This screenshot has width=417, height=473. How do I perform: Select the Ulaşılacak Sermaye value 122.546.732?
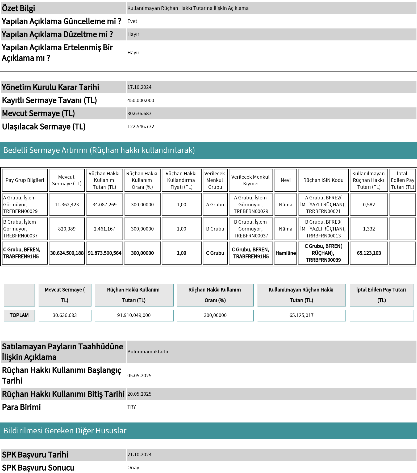click(x=141, y=127)
